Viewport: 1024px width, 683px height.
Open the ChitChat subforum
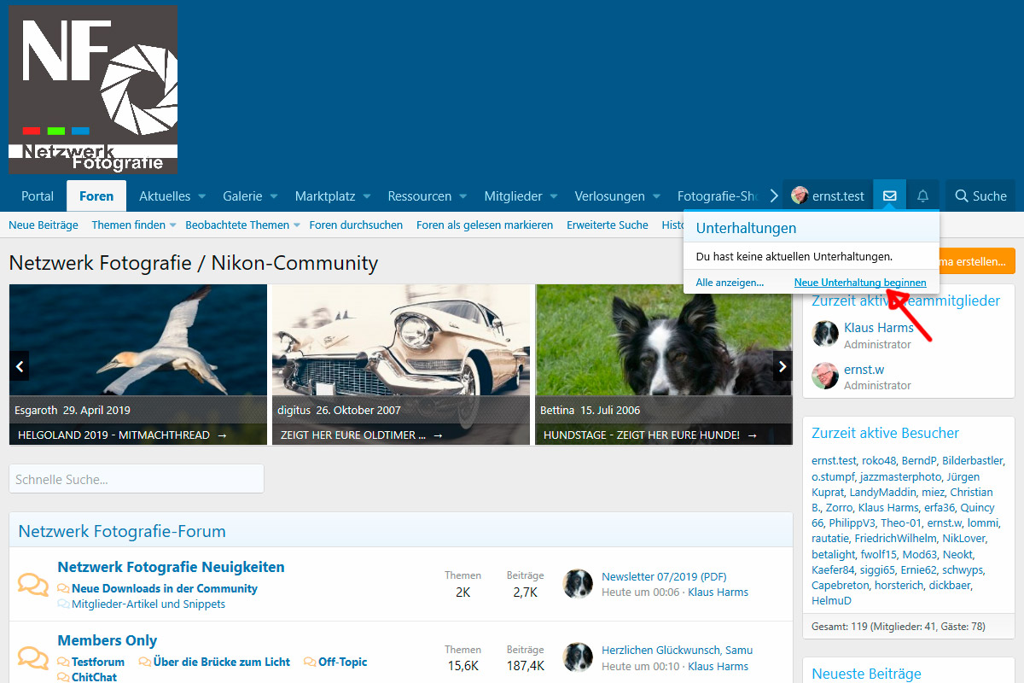click(x=94, y=677)
